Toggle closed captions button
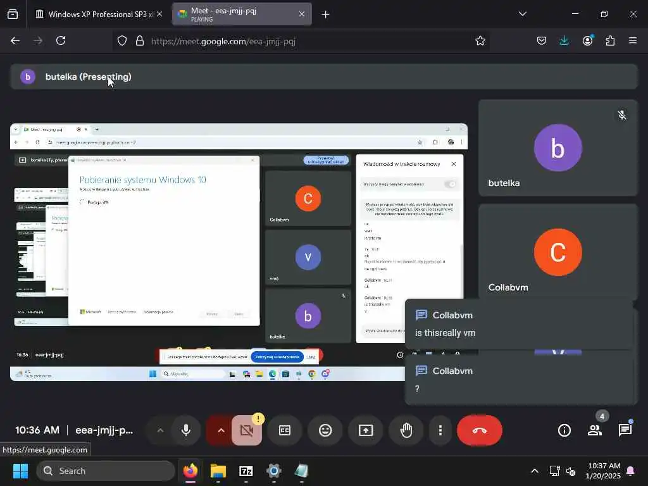Image resolution: width=648 pixels, height=486 pixels. coord(285,430)
